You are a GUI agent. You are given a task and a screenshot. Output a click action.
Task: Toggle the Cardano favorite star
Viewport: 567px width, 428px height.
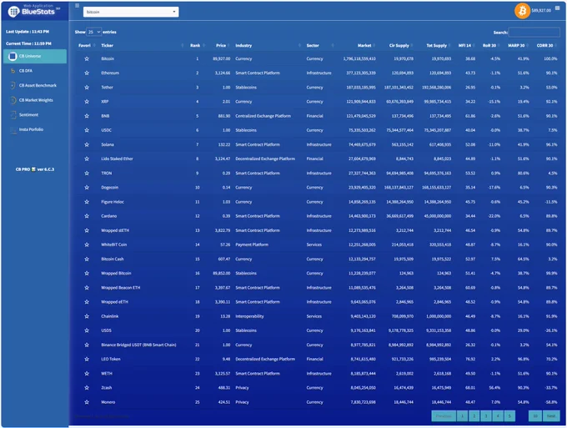tap(87, 216)
